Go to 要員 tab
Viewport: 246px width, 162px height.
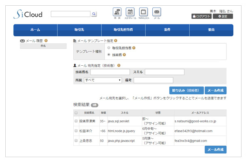point(211,30)
